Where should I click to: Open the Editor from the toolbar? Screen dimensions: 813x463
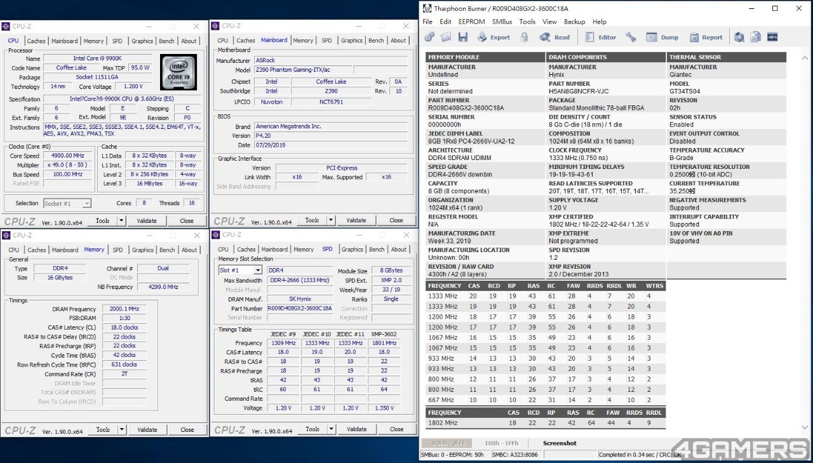pyautogui.click(x=601, y=37)
